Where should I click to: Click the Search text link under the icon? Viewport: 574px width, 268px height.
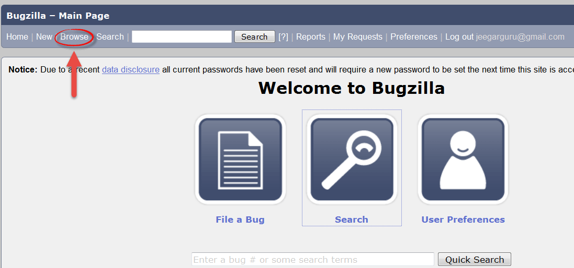click(352, 220)
